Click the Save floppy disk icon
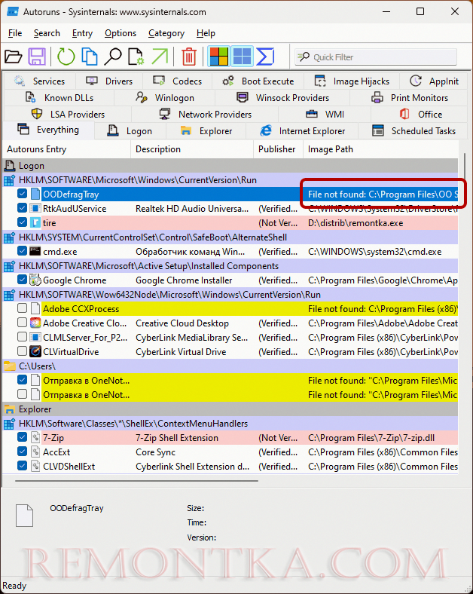 [37, 57]
